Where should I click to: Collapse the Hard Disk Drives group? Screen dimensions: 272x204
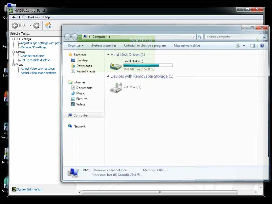point(108,55)
